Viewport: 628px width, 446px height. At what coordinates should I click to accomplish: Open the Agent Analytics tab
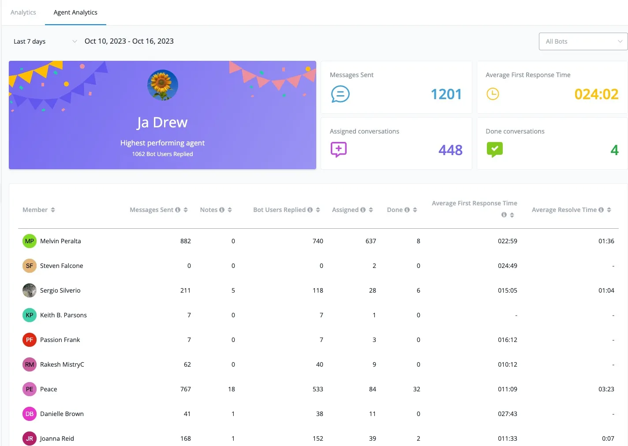tap(75, 12)
